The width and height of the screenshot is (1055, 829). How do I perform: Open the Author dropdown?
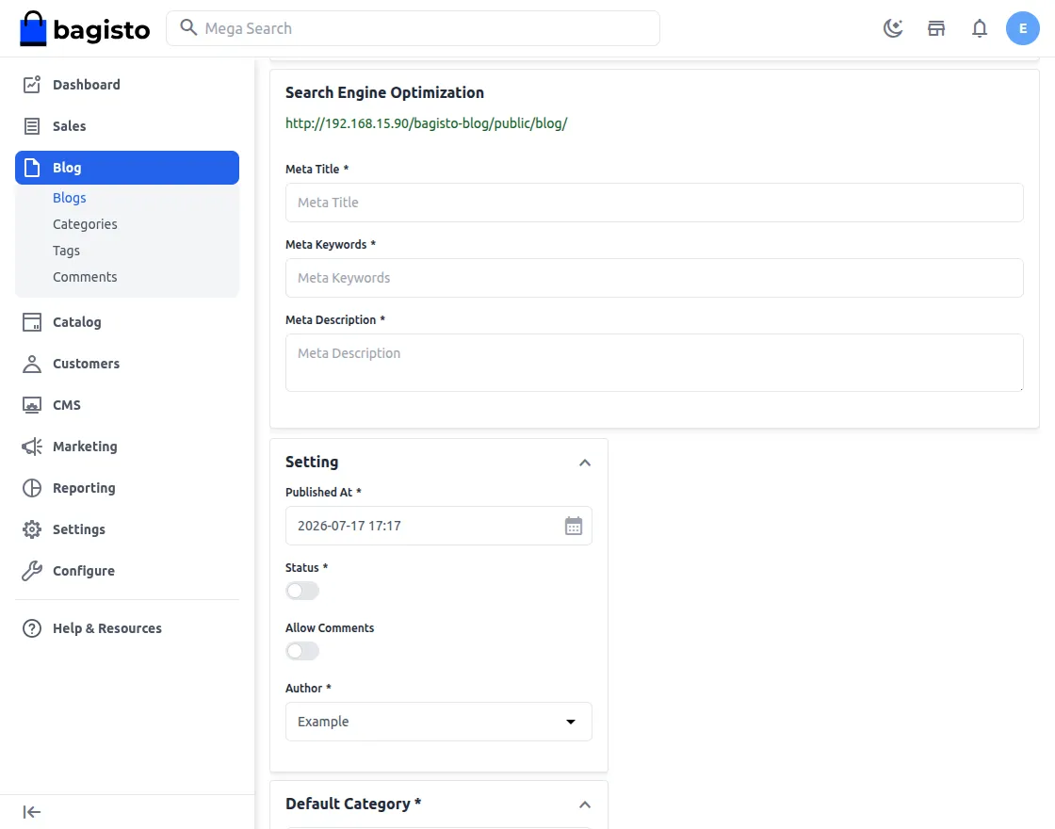pos(439,722)
